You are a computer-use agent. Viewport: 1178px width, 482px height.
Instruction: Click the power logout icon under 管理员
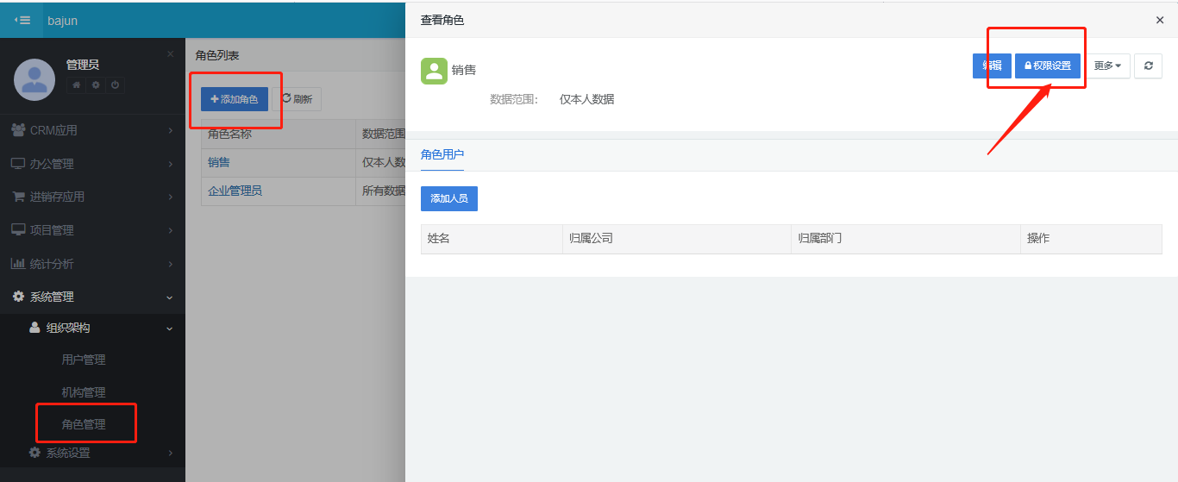tap(115, 85)
